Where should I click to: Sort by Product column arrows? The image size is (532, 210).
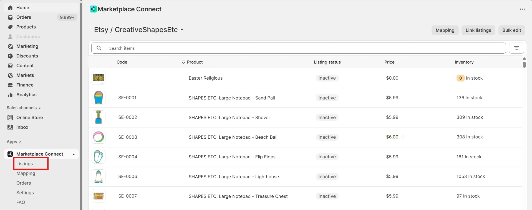tap(183, 62)
